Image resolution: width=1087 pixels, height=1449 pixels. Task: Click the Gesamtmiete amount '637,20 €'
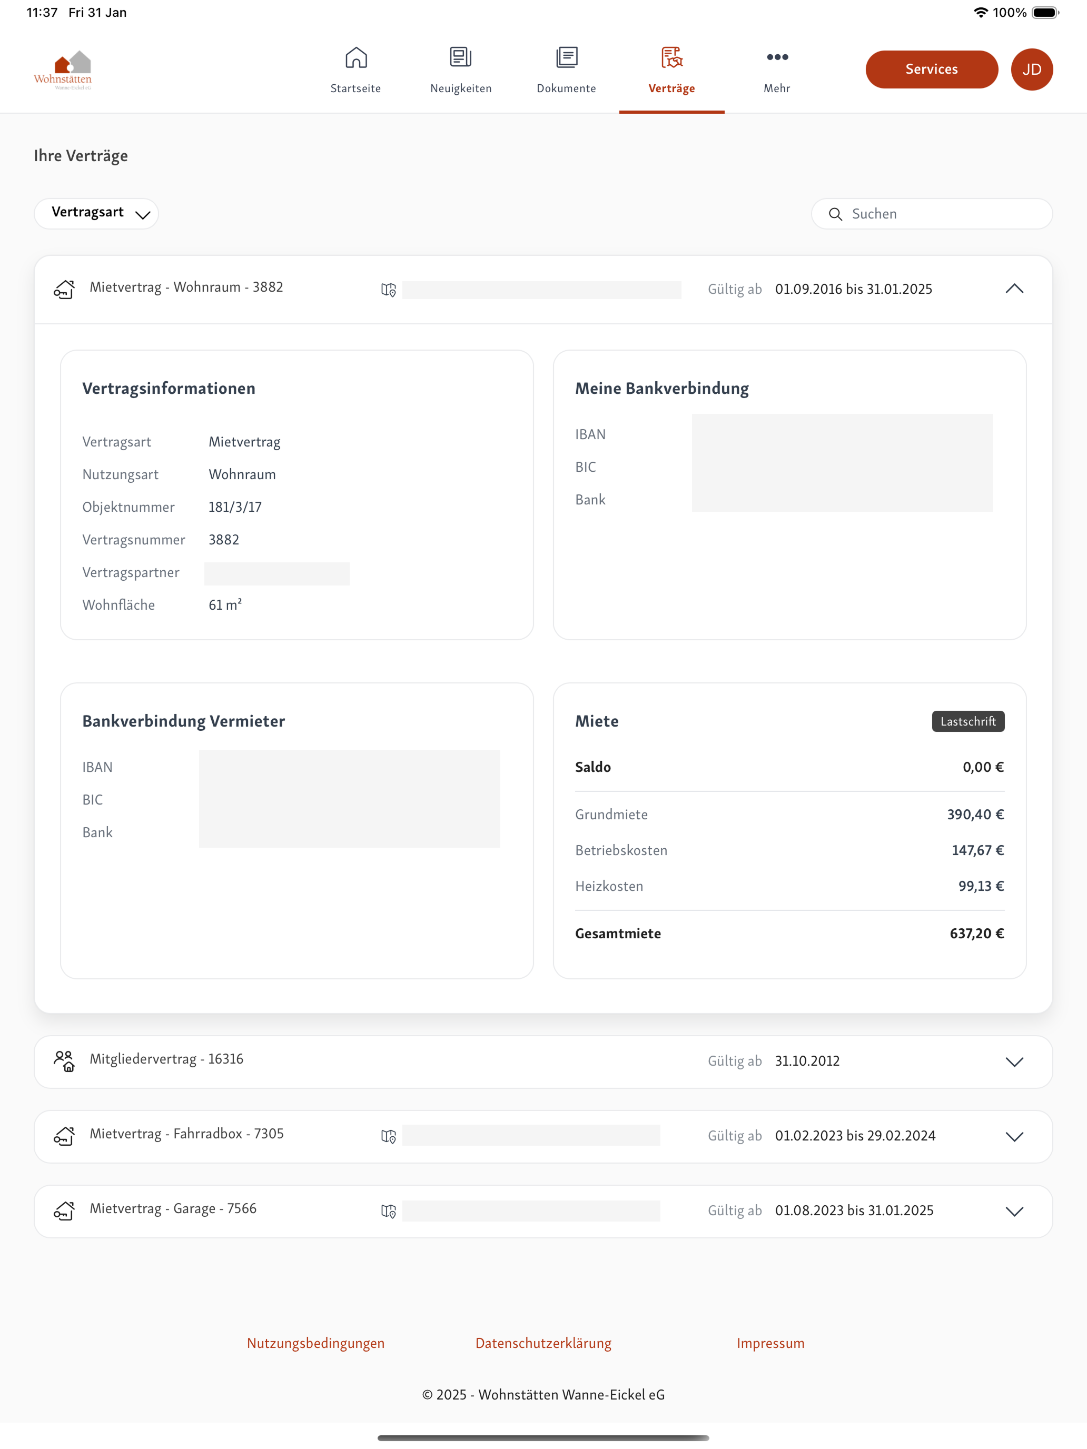[x=976, y=934]
